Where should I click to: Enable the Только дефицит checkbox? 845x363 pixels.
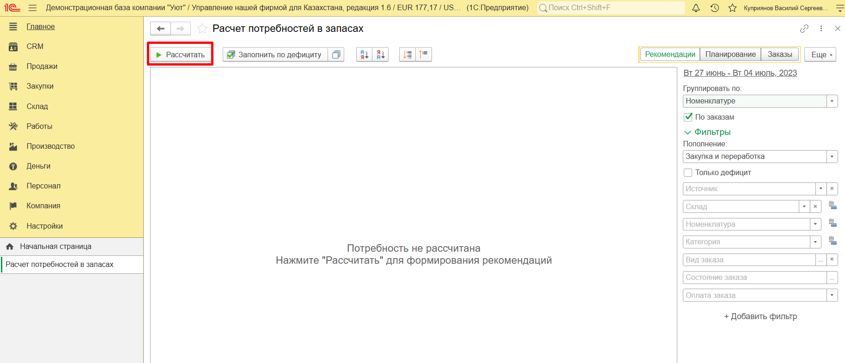pyautogui.click(x=688, y=173)
